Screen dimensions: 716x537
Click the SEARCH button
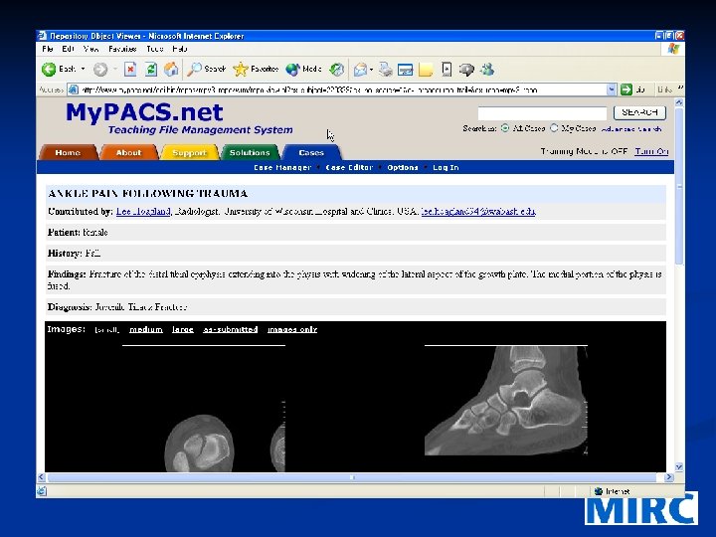639,112
